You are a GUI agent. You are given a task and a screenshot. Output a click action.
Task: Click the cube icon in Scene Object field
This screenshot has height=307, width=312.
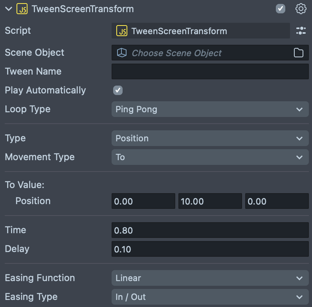(122, 53)
